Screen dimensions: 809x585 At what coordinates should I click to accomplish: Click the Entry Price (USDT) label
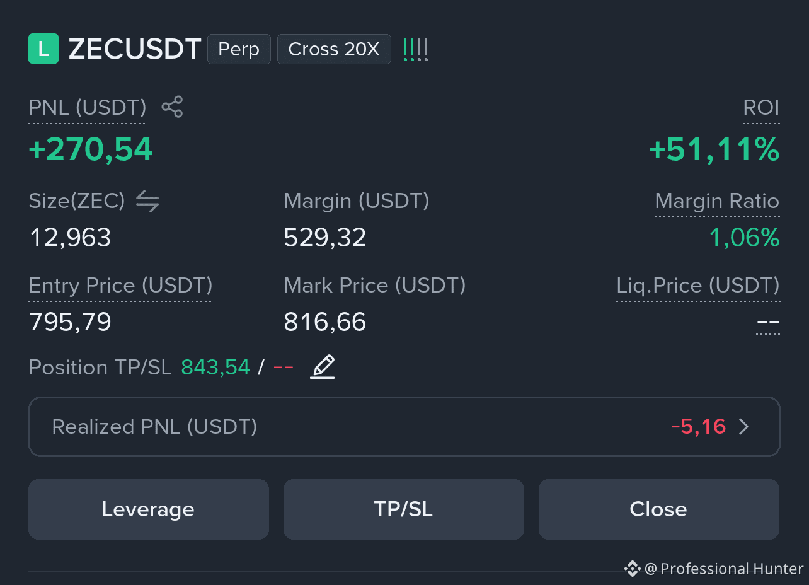coord(120,286)
